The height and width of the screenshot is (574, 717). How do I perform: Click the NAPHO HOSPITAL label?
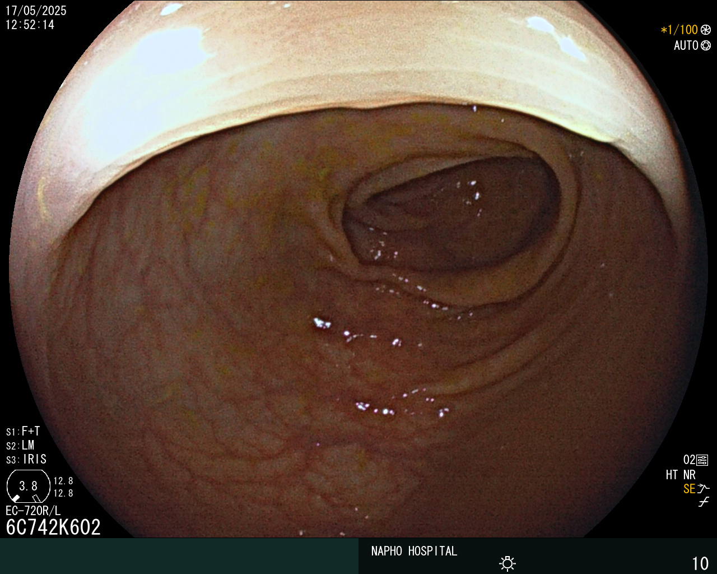pos(414,551)
